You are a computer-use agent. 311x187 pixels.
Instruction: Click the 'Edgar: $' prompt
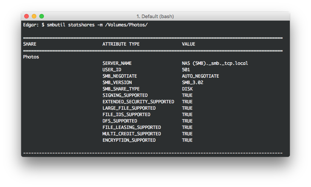(x=34, y=25)
